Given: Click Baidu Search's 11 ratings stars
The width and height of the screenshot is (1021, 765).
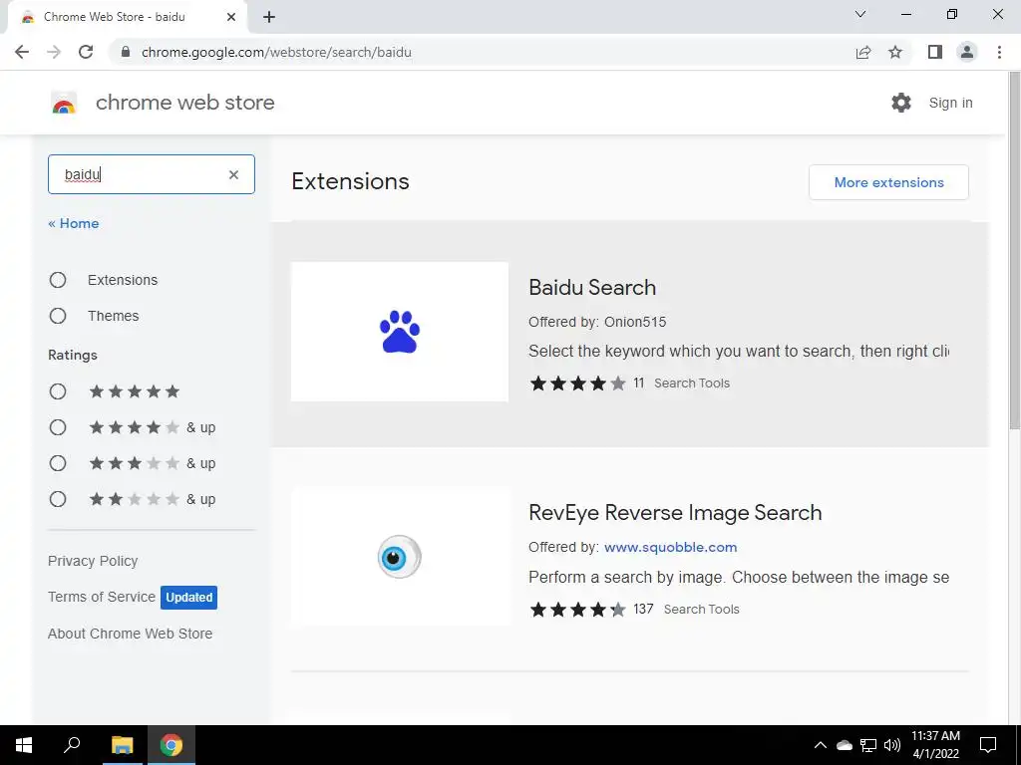Looking at the screenshot, I should tap(577, 383).
